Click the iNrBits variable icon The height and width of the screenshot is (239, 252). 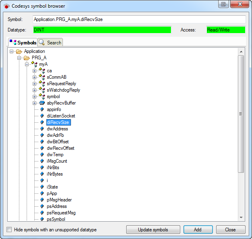[x=42, y=168]
